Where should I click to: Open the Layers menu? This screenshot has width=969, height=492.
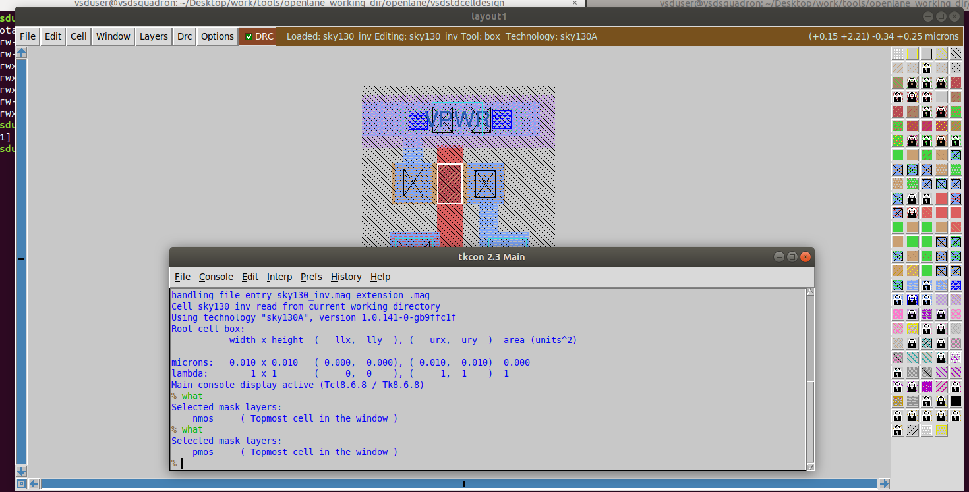(x=154, y=36)
